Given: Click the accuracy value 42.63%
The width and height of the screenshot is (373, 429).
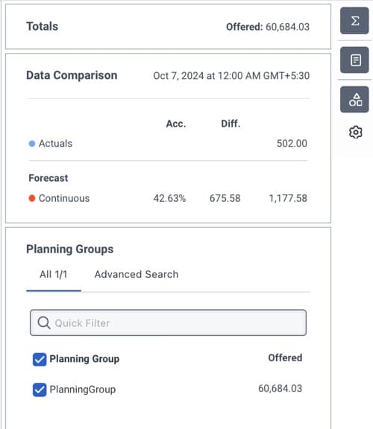Looking at the screenshot, I should (x=169, y=198).
